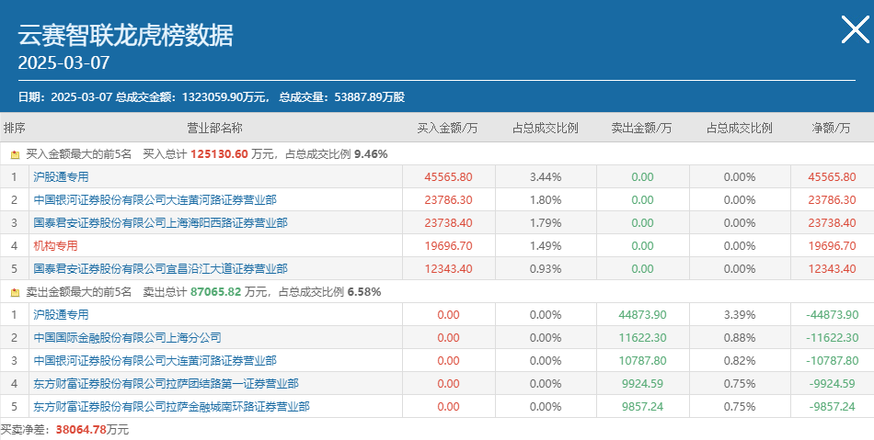Screen dimensions: 874x440
Task: Click the icon beside 买入金额最大的前5名
Action: click(x=15, y=154)
